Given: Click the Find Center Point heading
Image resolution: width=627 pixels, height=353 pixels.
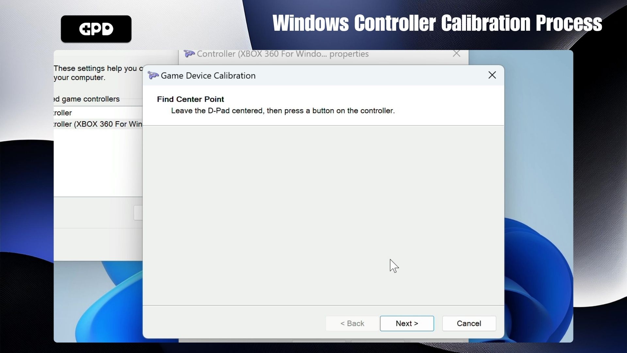Looking at the screenshot, I should click(190, 99).
